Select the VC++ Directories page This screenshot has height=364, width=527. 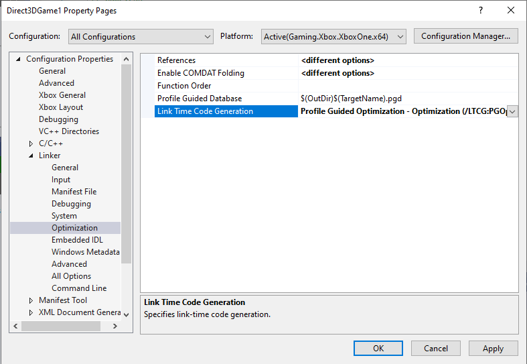69,131
